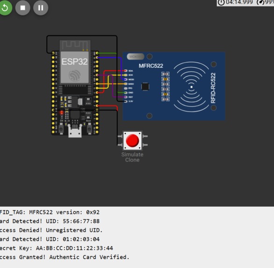Select the 'Access Denied! Unregistered UID.' line
Image resolution: width=274 pixels, height=268 pixels.
[51, 230]
